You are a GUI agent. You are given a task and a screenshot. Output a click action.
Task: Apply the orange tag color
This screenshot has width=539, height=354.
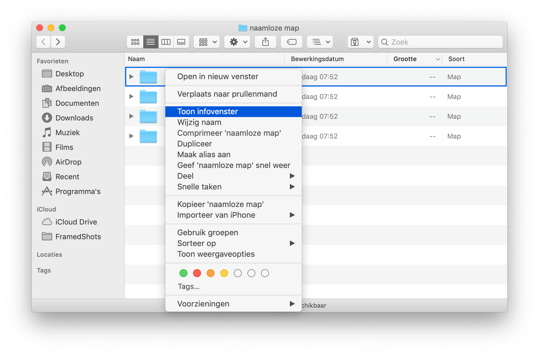[211, 273]
